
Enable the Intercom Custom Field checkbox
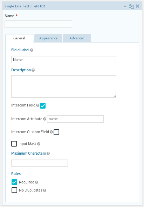coord(56,132)
